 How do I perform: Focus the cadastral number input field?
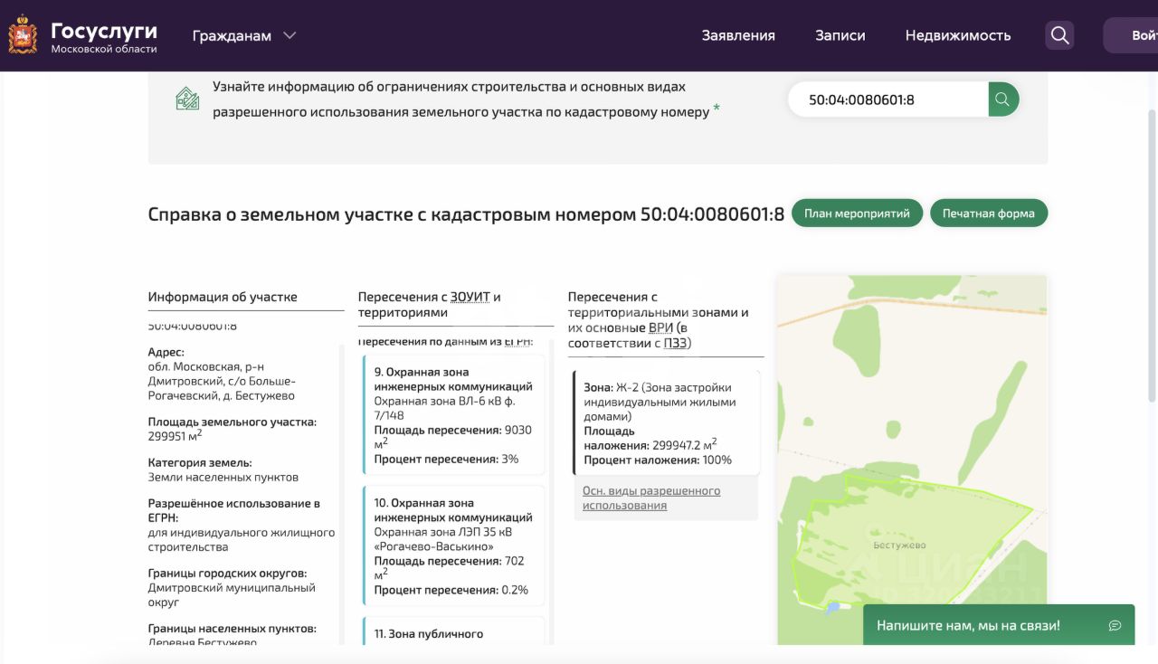point(887,100)
